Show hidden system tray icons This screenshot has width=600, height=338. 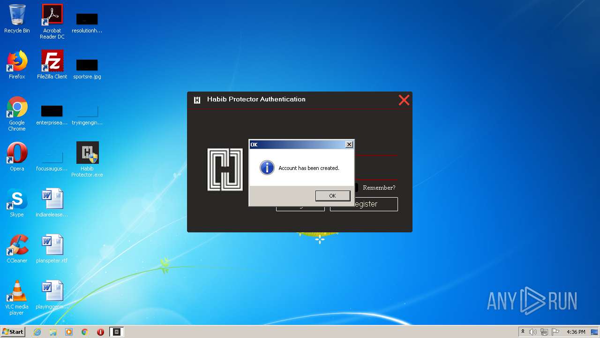pos(523,332)
